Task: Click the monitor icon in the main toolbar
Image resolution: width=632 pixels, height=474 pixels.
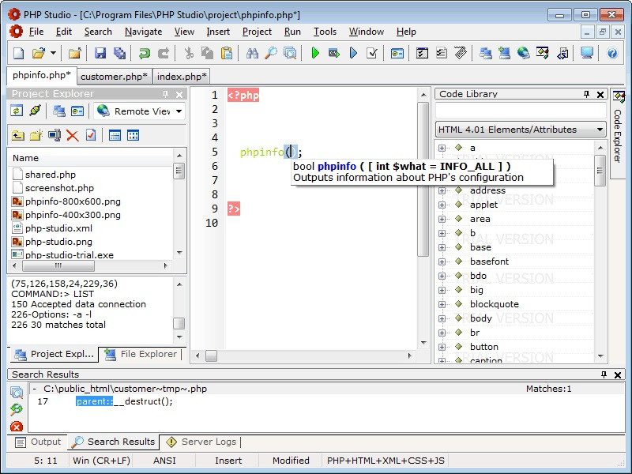Action: click(x=587, y=53)
